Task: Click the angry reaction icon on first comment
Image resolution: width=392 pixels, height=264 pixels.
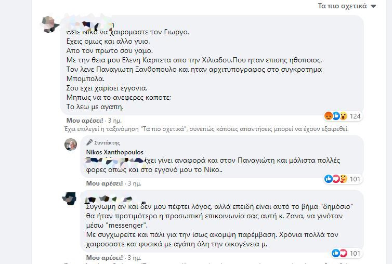Action: point(328,116)
